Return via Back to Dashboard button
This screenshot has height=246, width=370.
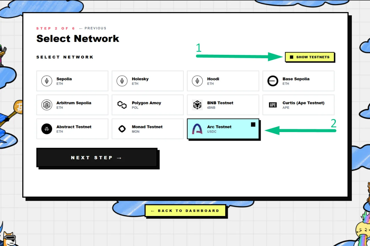tap(185, 211)
